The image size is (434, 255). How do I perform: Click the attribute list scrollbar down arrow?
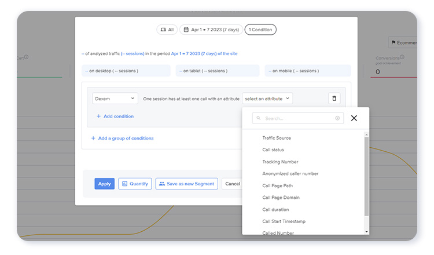pyautogui.click(x=366, y=232)
